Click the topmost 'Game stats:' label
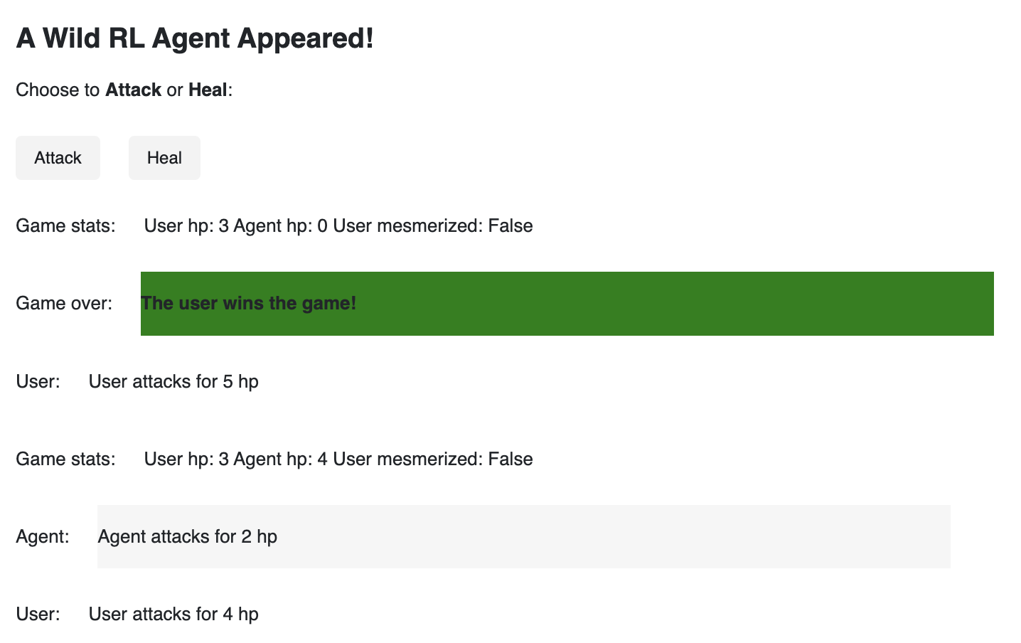The height and width of the screenshot is (643, 1021). [65, 226]
